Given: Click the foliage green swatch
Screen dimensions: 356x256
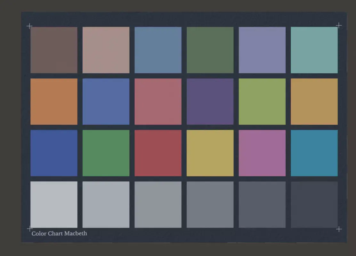Looking at the screenshot, I should [x=210, y=50].
